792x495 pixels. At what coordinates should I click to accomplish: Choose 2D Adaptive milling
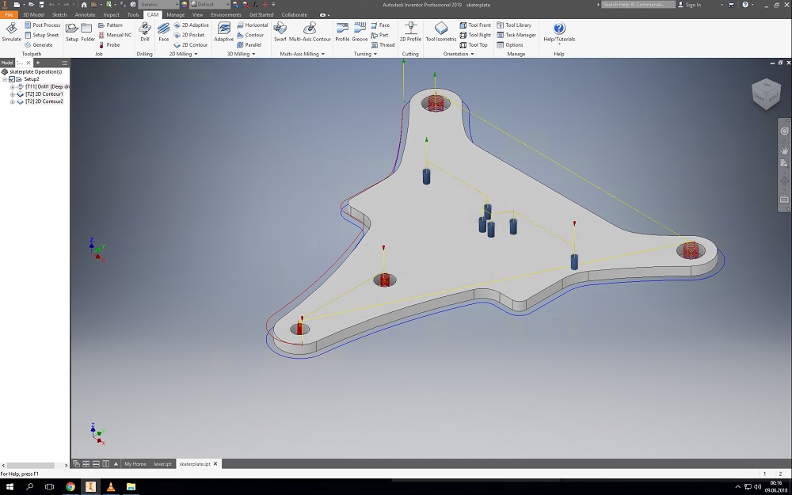click(191, 25)
